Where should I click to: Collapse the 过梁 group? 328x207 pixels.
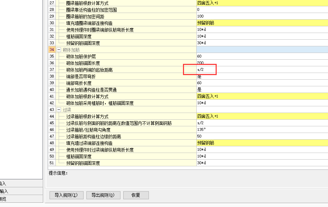tap(59, 110)
